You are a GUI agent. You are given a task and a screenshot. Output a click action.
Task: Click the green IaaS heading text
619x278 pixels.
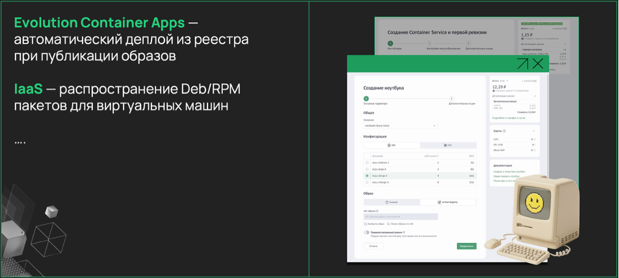click(29, 89)
